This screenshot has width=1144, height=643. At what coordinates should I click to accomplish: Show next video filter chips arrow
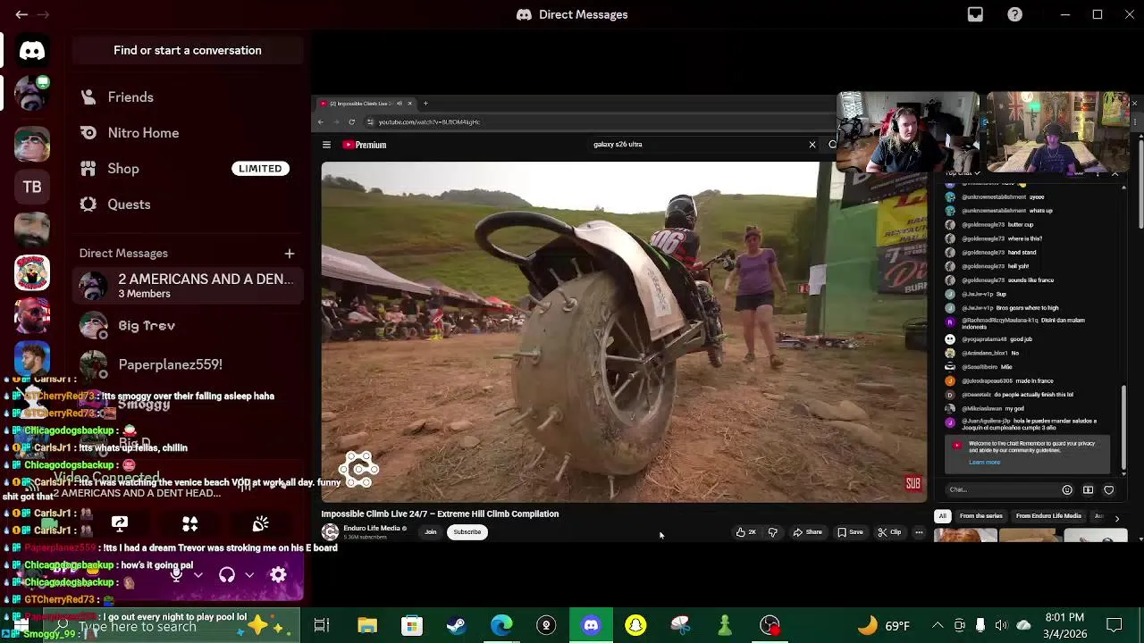(x=1116, y=518)
